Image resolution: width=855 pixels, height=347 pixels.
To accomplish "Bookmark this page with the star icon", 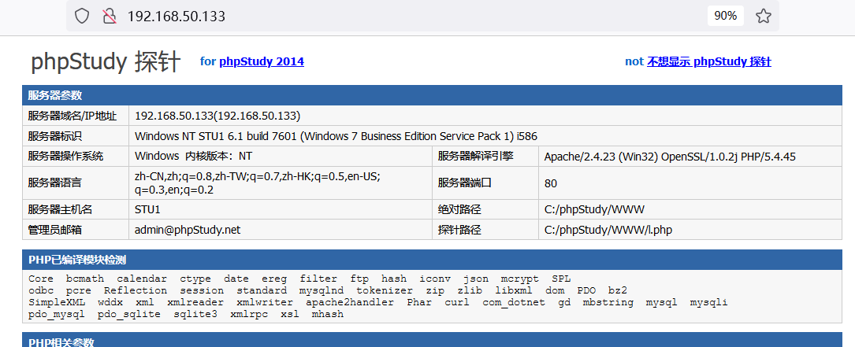I will click(x=763, y=16).
